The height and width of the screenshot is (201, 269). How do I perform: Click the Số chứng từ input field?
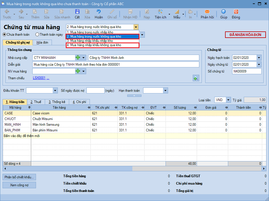pyautogui.click(x=246, y=71)
